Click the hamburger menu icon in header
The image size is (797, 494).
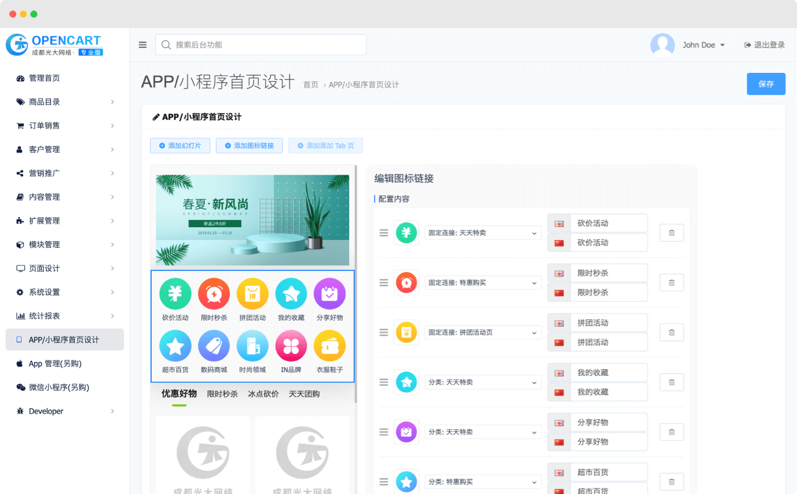coord(142,45)
